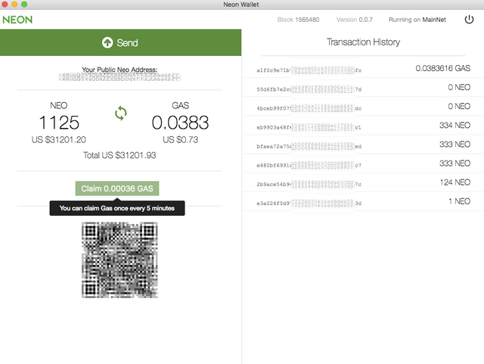Open transaction 4bceb99f07 hash
The height and width of the screenshot is (364, 484).
(x=309, y=108)
